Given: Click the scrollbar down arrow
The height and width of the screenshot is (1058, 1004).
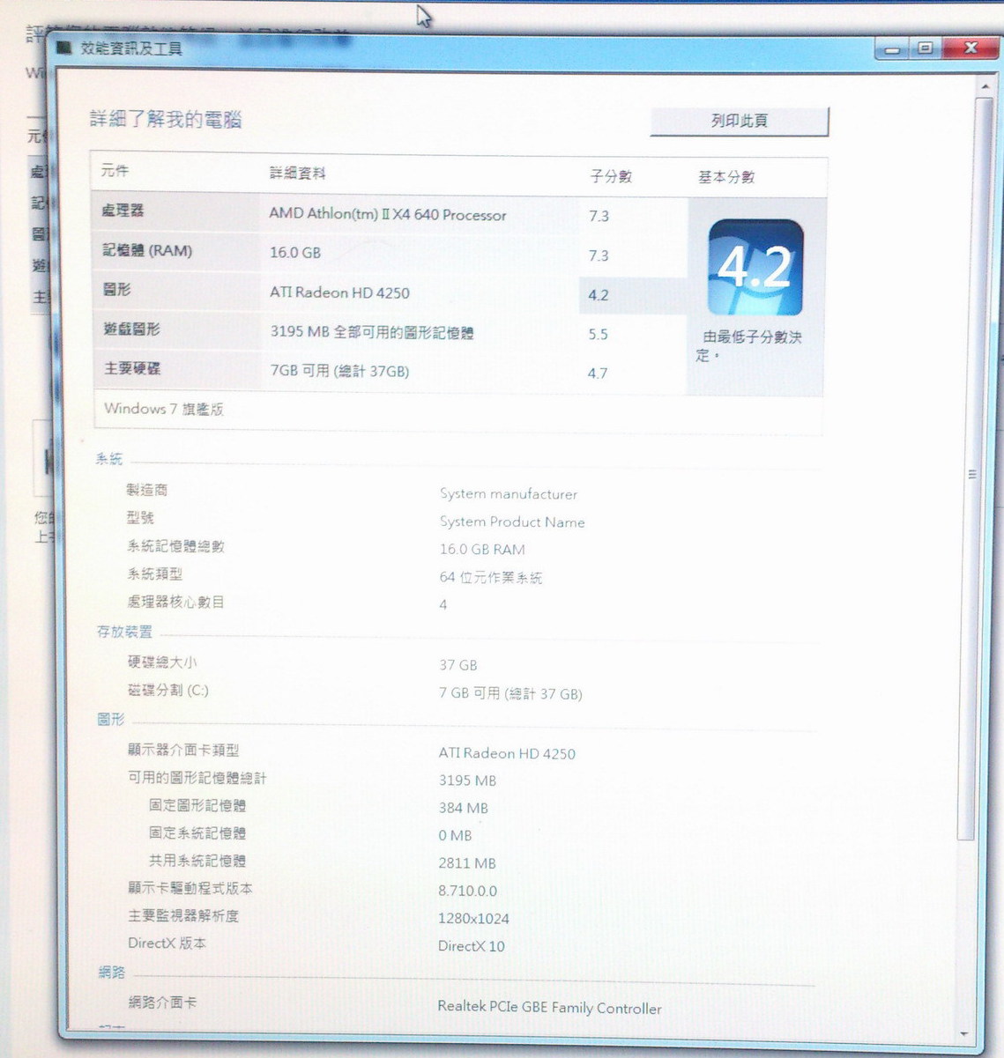Looking at the screenshot, I should pos(963,1034).
